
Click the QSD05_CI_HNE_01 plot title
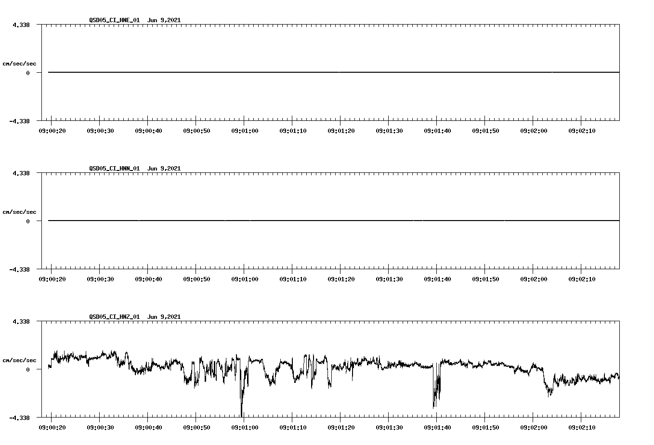(135, 20)
